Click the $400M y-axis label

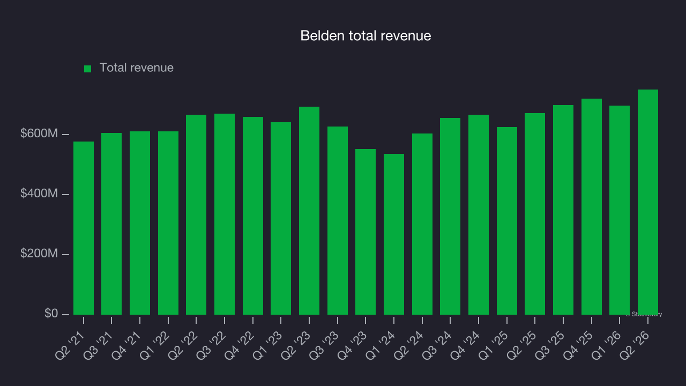coord(39,194)
